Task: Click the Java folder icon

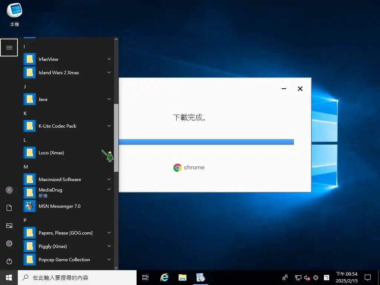Action: pyautogui.click(x=30, y=99)
